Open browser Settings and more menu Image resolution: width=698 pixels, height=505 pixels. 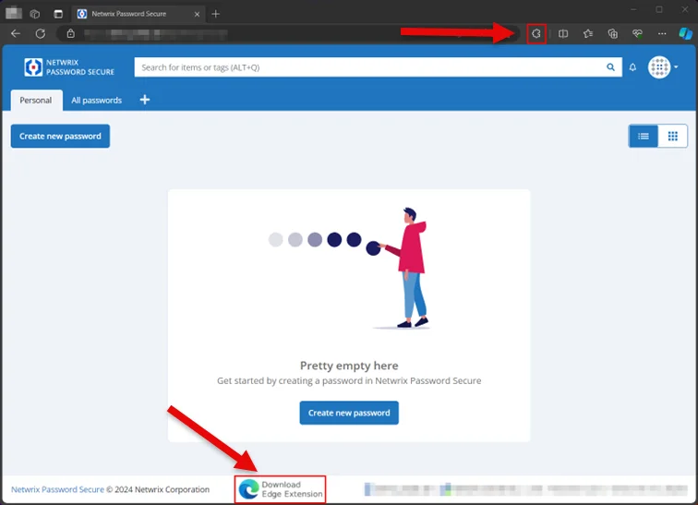662,34
